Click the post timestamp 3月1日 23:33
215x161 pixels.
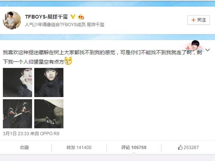(16, 133)
